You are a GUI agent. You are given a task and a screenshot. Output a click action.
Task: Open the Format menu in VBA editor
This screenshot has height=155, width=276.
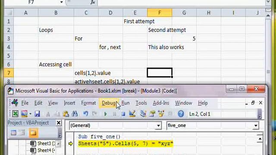tap(88, 103)
